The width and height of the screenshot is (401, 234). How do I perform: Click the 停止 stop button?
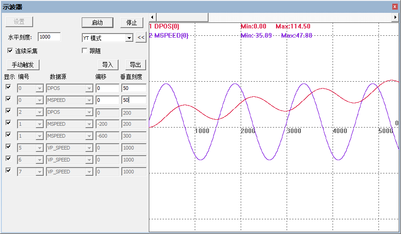point(132,23)
